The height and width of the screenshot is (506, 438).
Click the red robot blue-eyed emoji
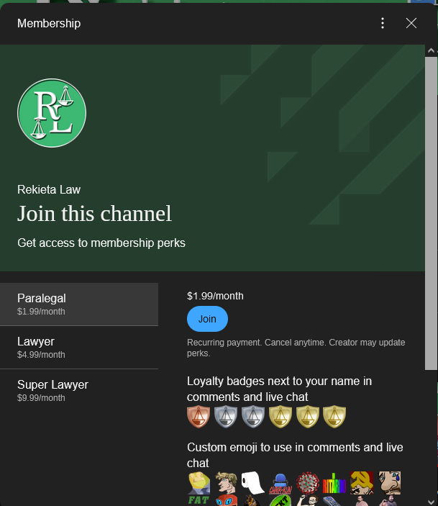click(226, 500)
